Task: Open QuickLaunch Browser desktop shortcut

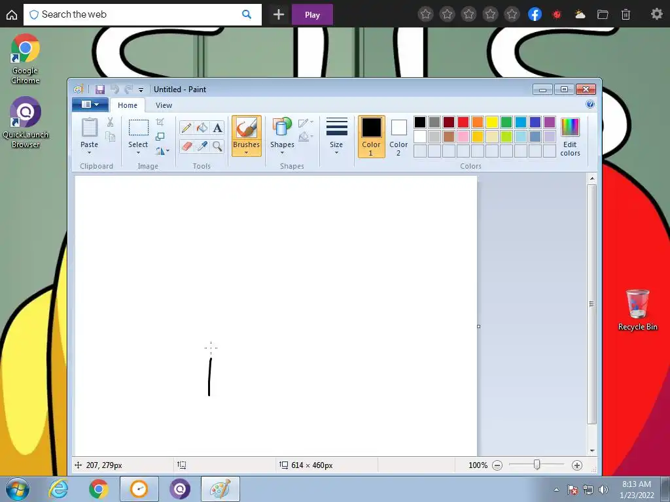Action: [26, 122]
